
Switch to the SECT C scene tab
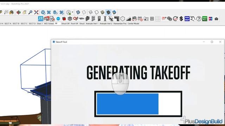(24, 23)
